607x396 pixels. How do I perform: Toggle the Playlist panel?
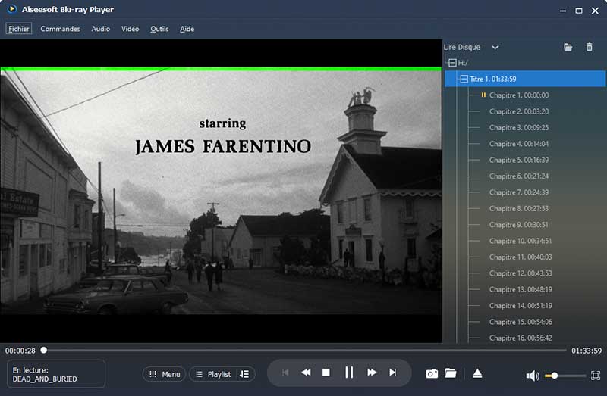213,374
